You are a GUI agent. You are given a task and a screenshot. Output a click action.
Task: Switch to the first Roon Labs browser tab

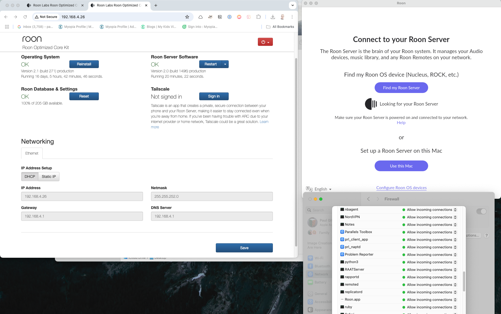(55, 5)
